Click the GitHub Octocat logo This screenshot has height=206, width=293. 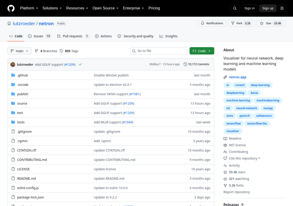click(x=11, y=8)
